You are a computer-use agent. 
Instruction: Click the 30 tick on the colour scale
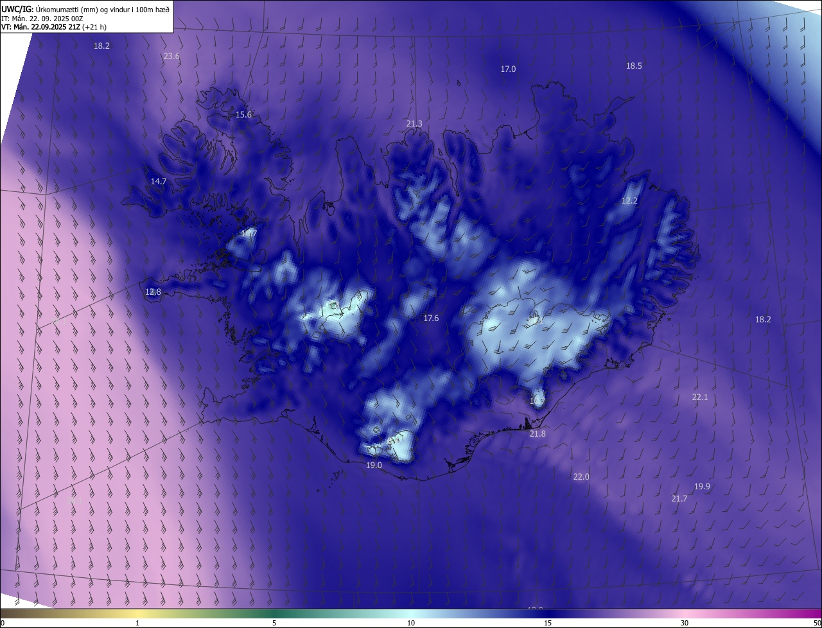point(685,623)
